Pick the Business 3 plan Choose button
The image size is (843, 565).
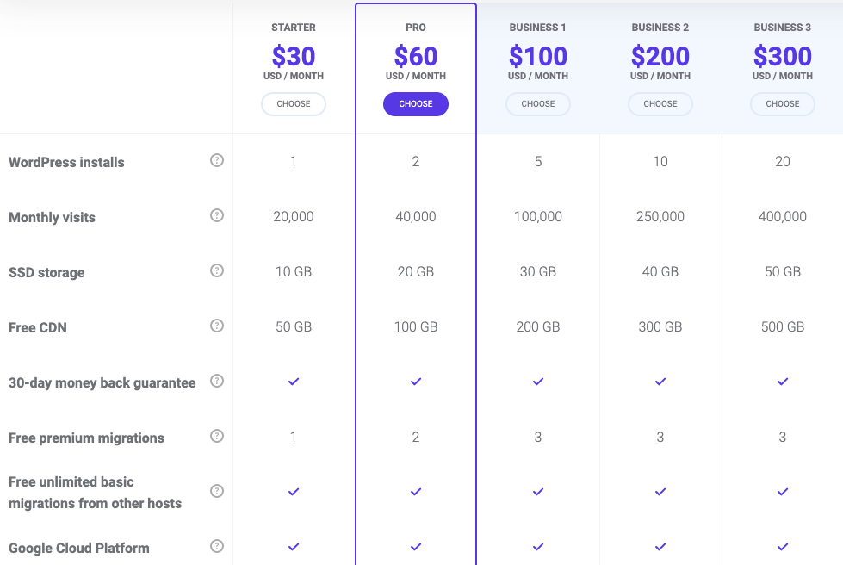tap(783, 103)
